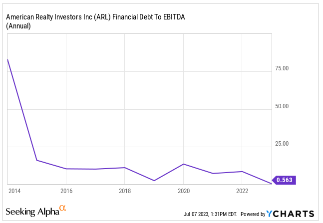Click the (Annual) subtitle
The width and height of the screenshot is (323, 223).
[18, 26]
